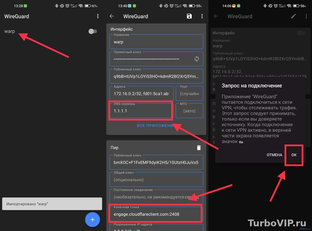Screen dimensions: 312x231
Task: Tap the pencil edit icon in the detail screen
Action: (x=293, y=16)
